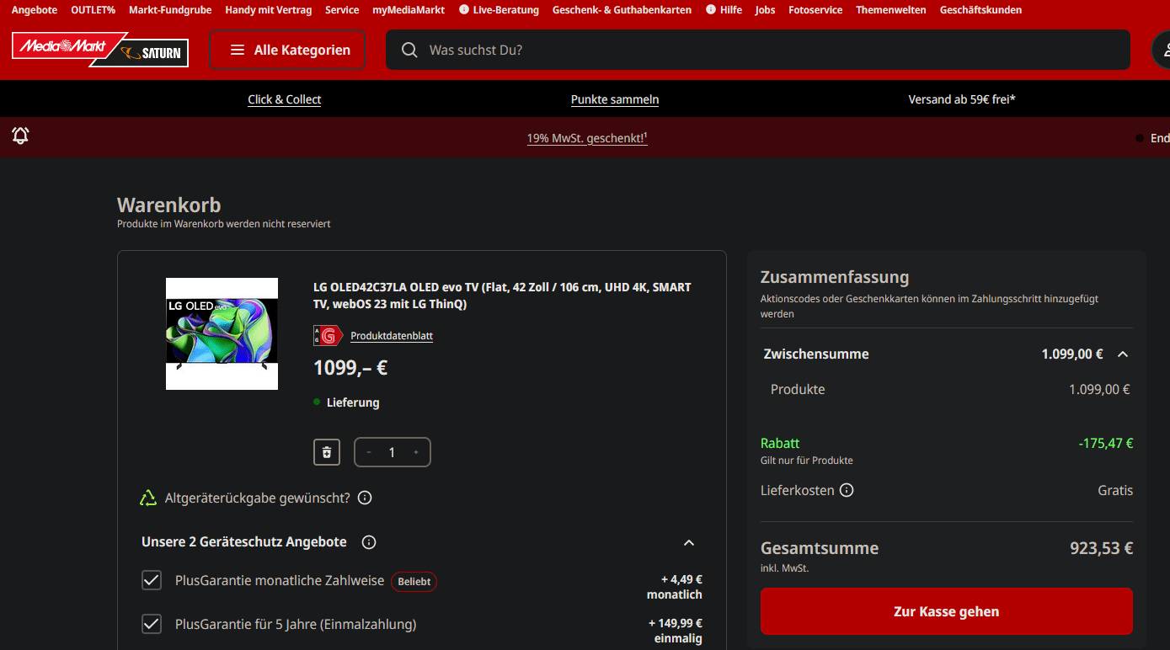Click the energy label G icon
This screenshot has height=650, width=1170.
click(328, 335)
